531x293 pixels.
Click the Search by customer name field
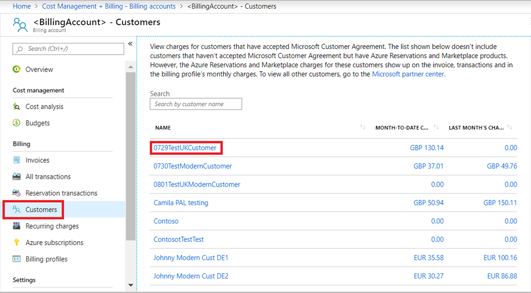(196, 104)
